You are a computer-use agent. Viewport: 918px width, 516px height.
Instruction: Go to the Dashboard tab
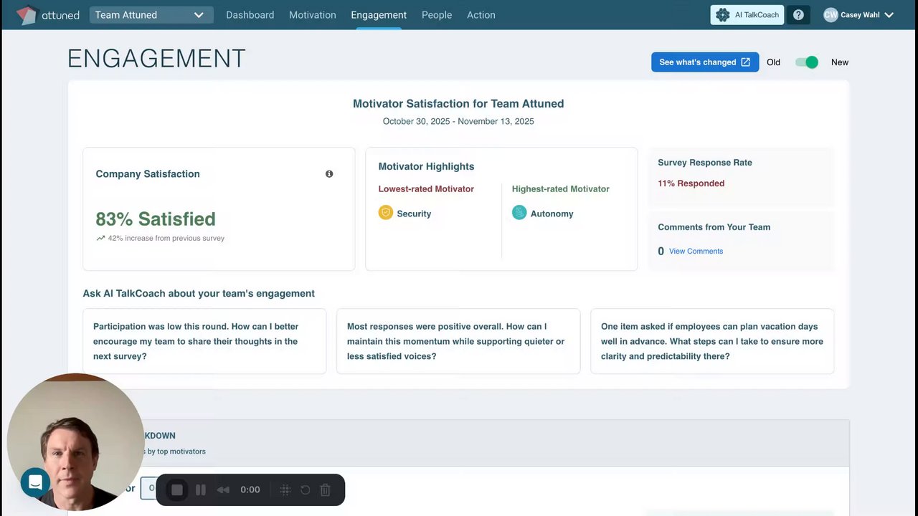coord(250,15)
